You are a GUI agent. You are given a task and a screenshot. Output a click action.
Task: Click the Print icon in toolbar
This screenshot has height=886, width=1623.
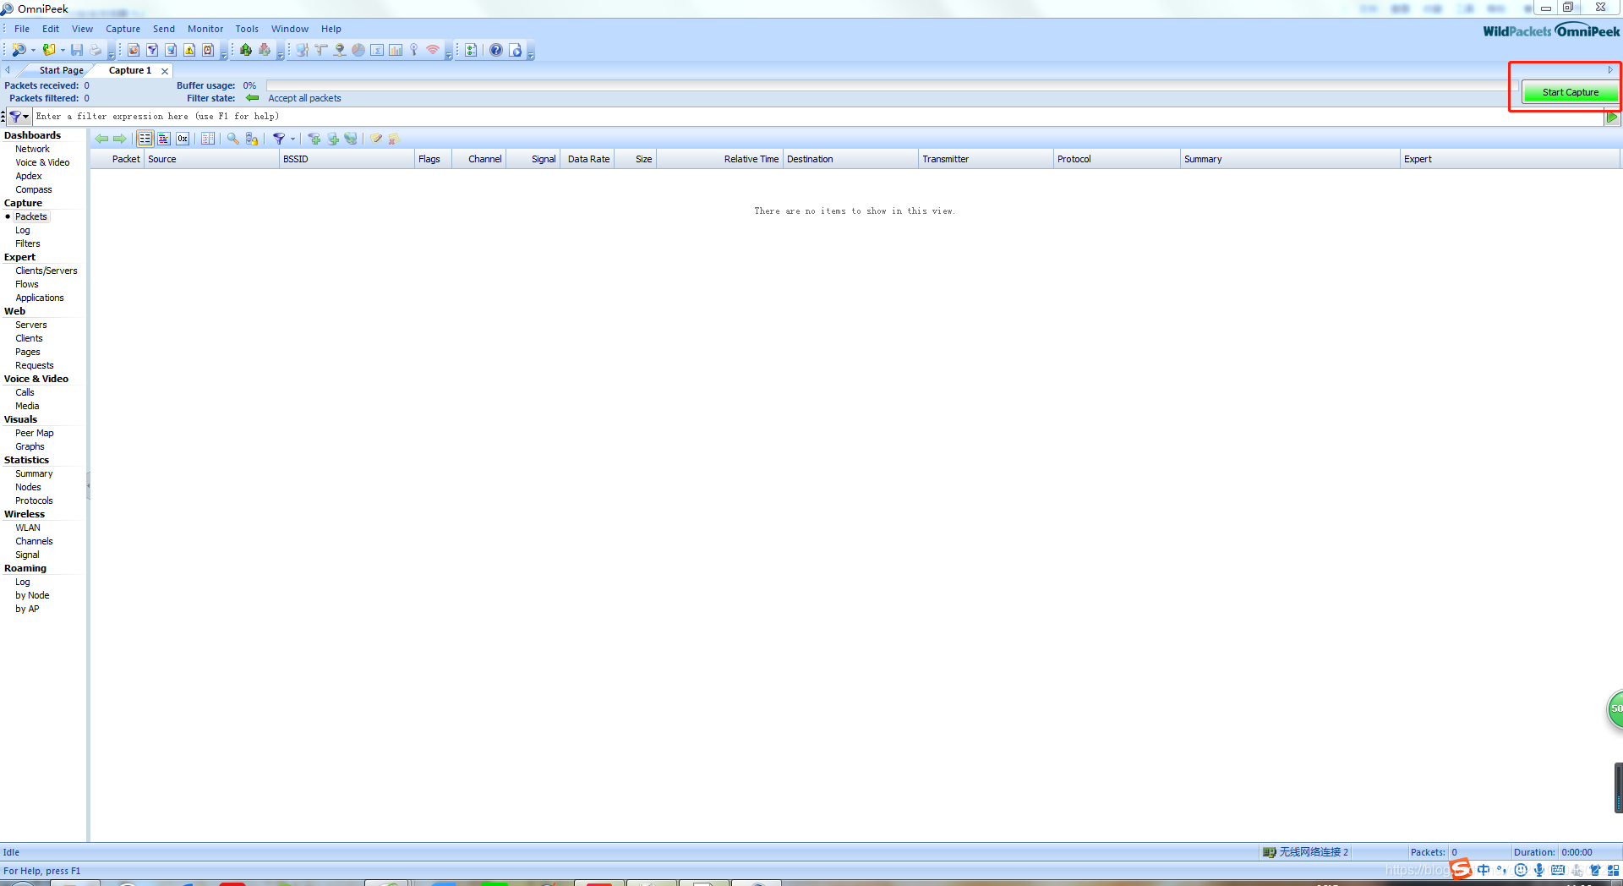coord(96,50)
